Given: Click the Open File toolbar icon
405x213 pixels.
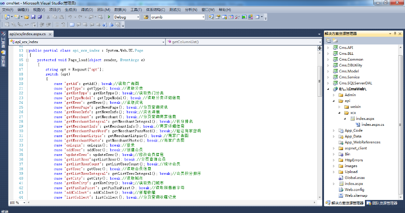Looking at the screenshot, I should 27,17.
